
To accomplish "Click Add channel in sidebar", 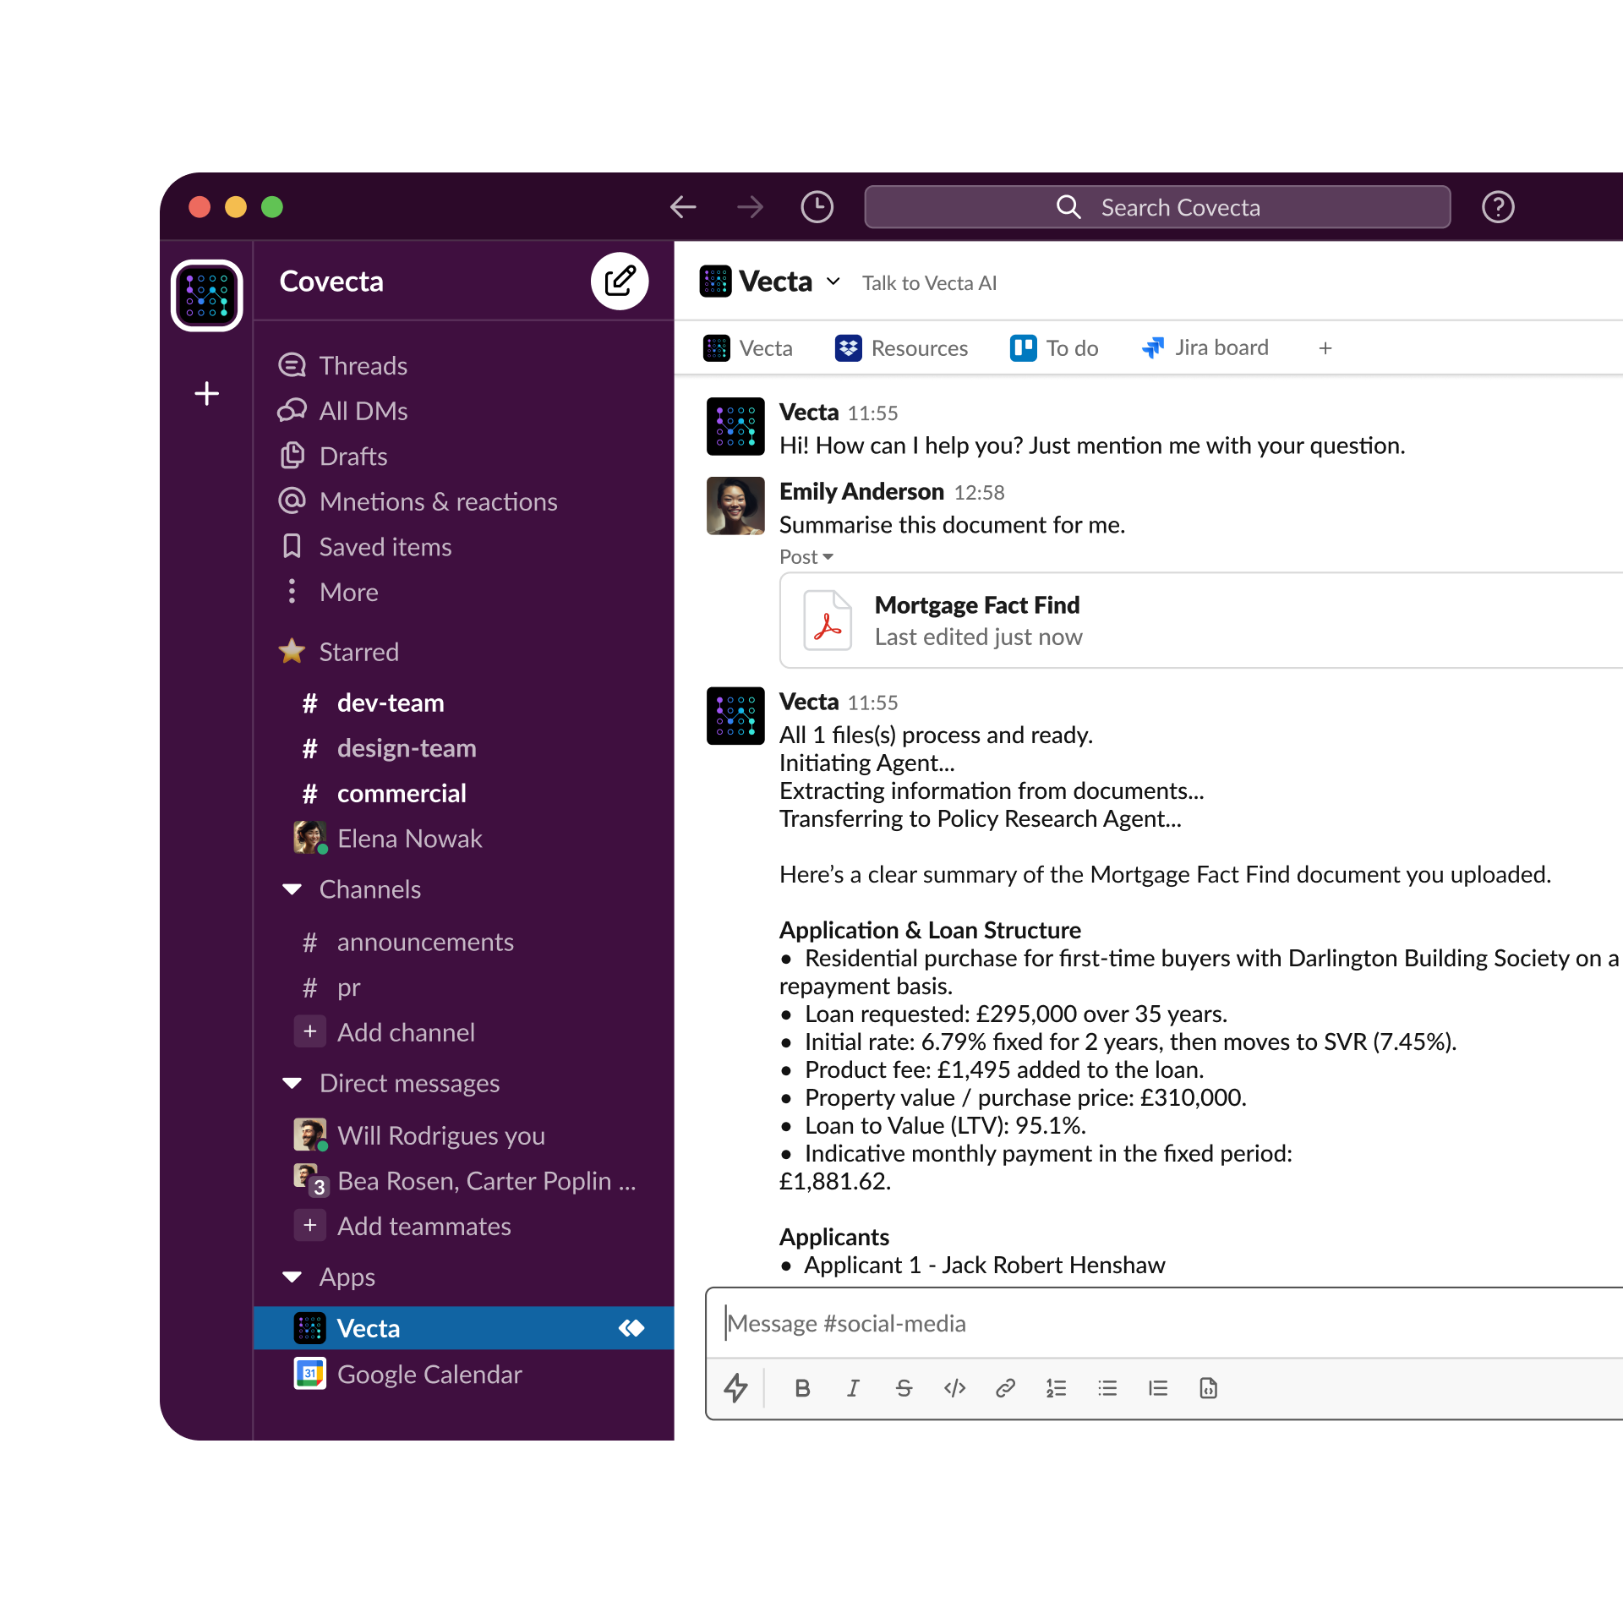I will click(405, 1032).
